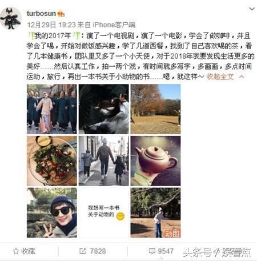View the autumn trees park photo

pyautogui.click(x=155, y=109)
